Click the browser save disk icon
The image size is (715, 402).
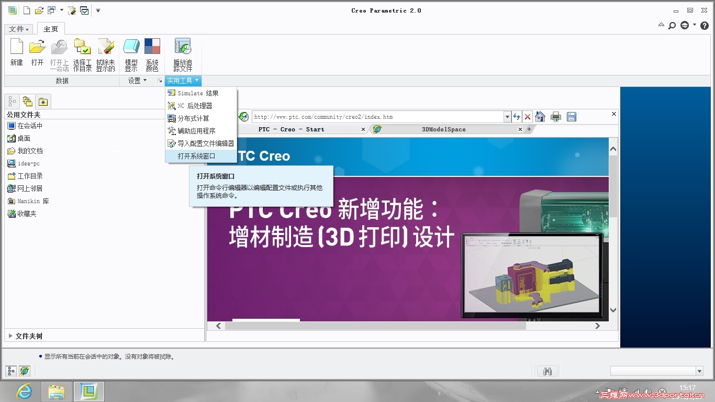572,117
